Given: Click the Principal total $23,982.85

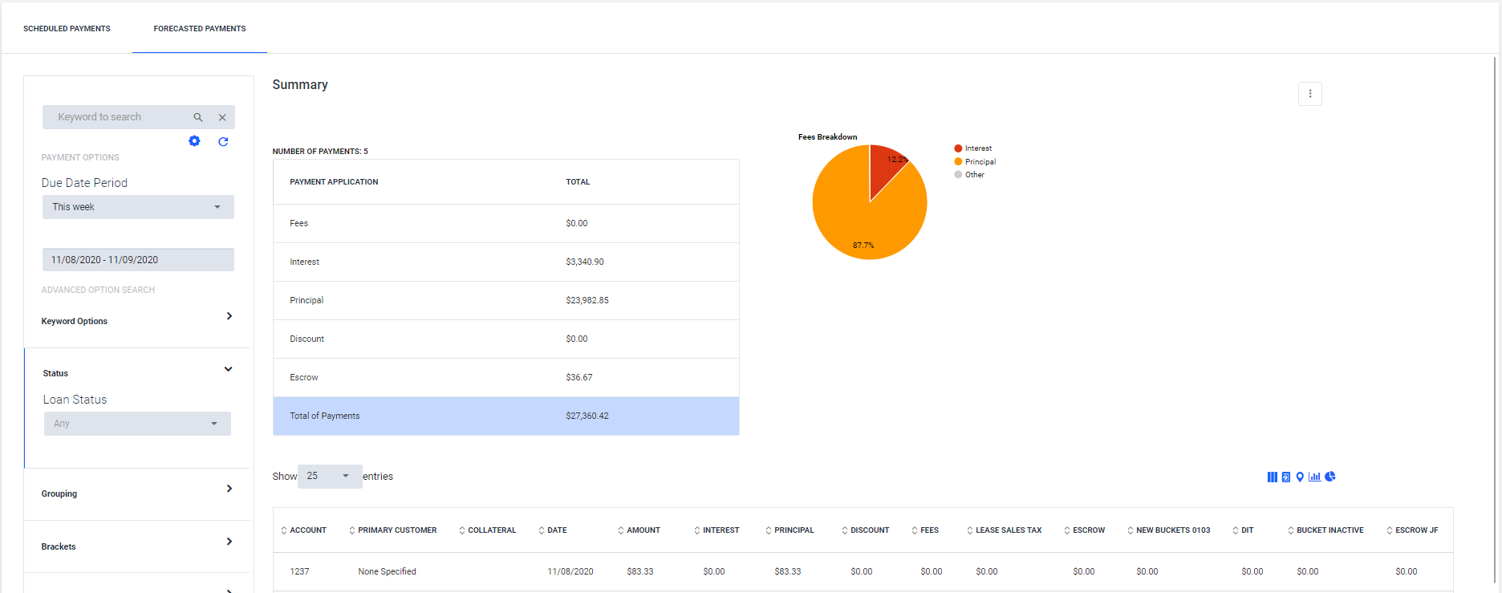Looking at the screenshot, I should tap(587, 300).
